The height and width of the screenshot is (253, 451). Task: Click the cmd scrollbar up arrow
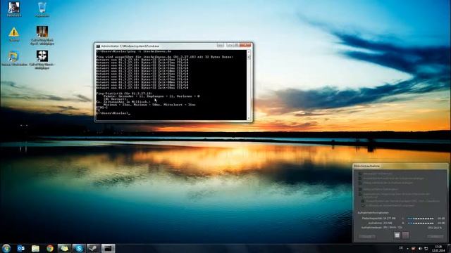249,51
